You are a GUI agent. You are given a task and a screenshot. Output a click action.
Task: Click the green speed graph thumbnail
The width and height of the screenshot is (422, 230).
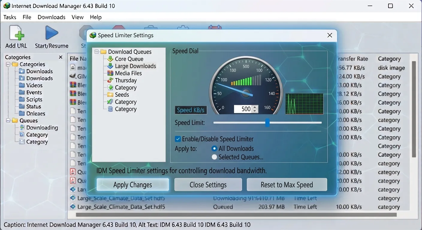[305, 104]
